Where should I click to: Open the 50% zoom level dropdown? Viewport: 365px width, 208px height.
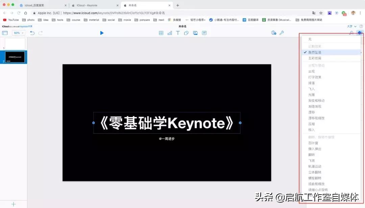19,33
